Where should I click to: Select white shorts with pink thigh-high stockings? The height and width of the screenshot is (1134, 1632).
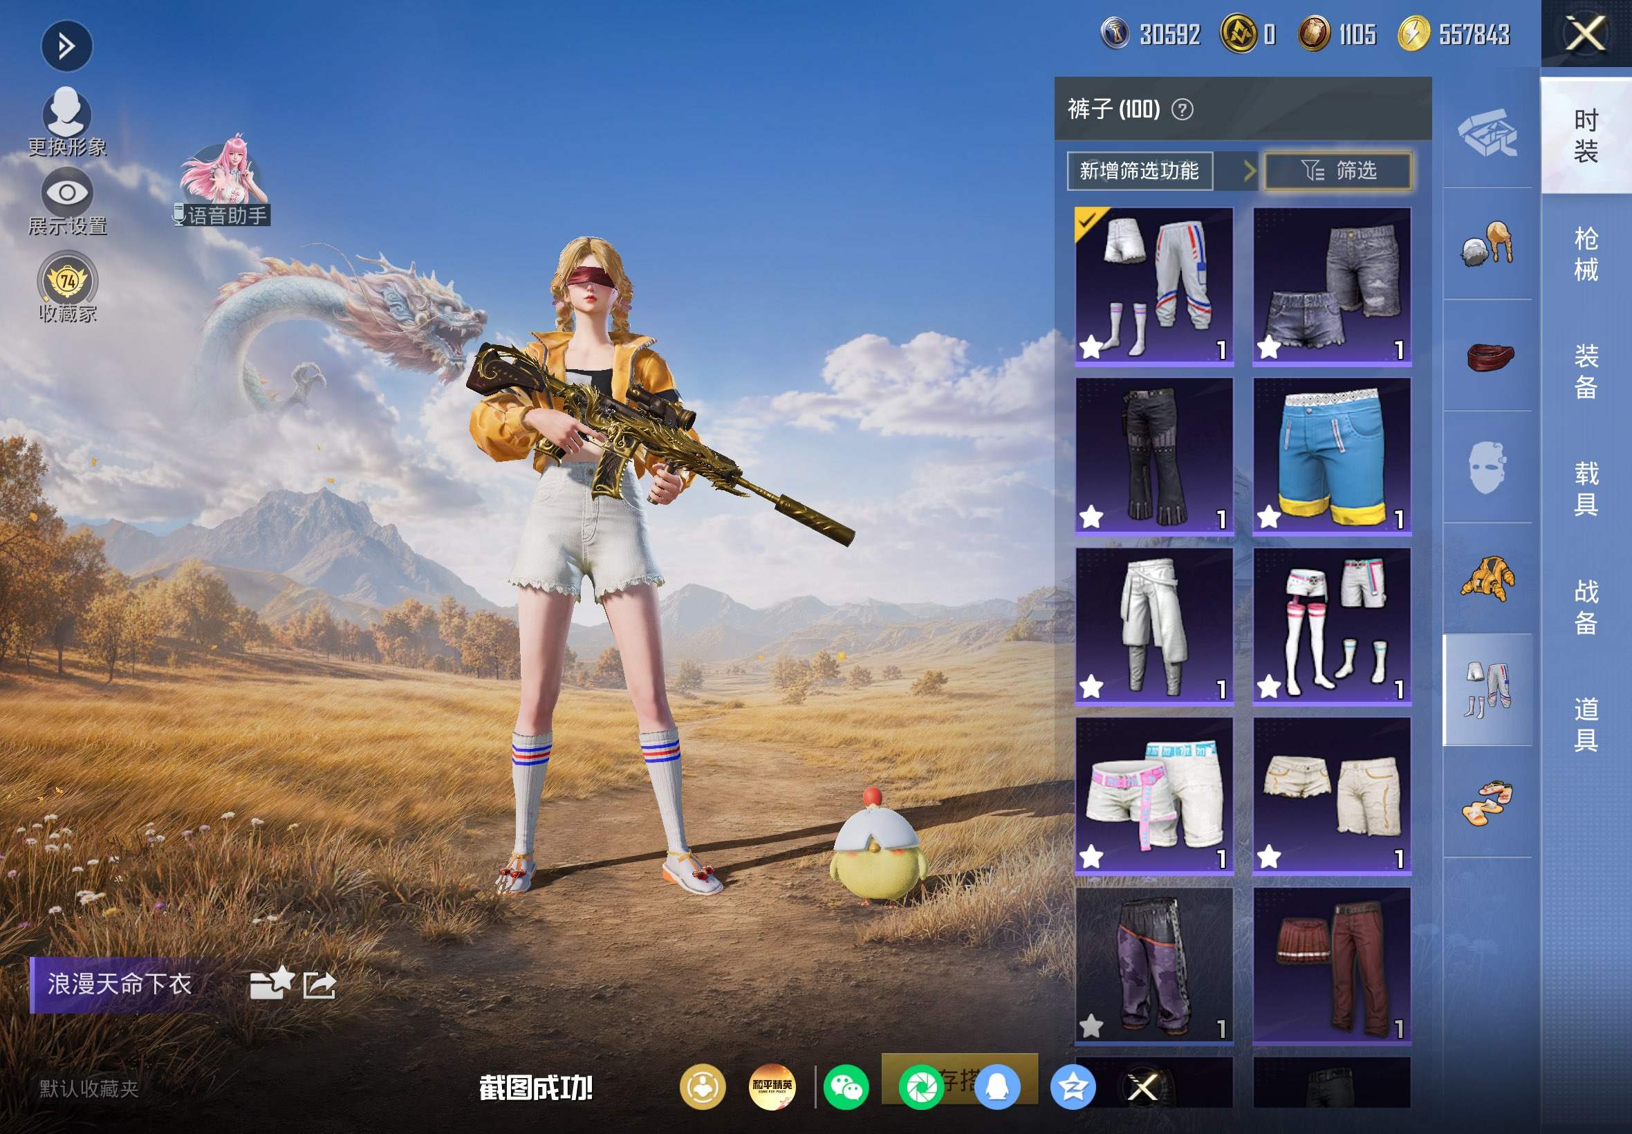1332,626
